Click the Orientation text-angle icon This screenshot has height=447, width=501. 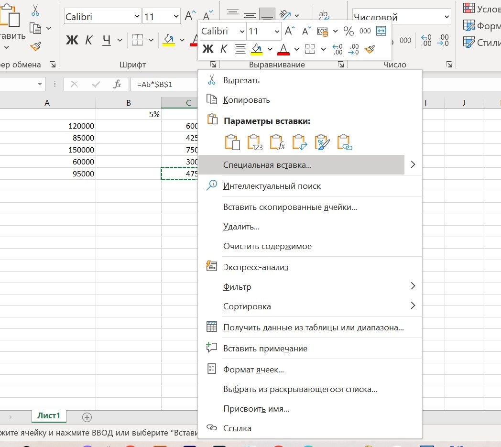[x=285, y=14]
